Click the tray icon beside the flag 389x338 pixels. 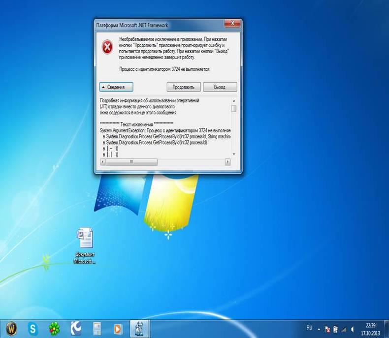tap(335, 329)
